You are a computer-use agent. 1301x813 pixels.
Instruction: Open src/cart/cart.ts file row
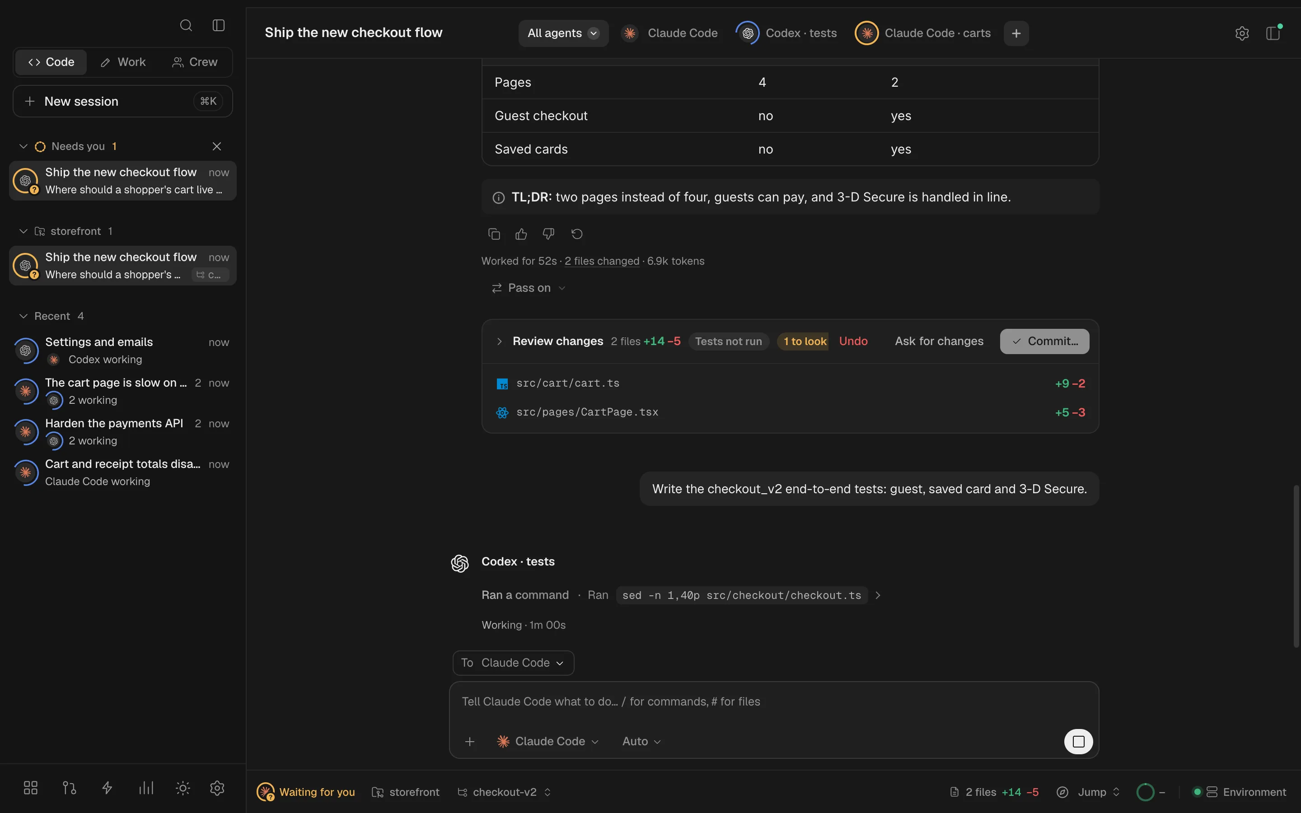click(790, 383)
